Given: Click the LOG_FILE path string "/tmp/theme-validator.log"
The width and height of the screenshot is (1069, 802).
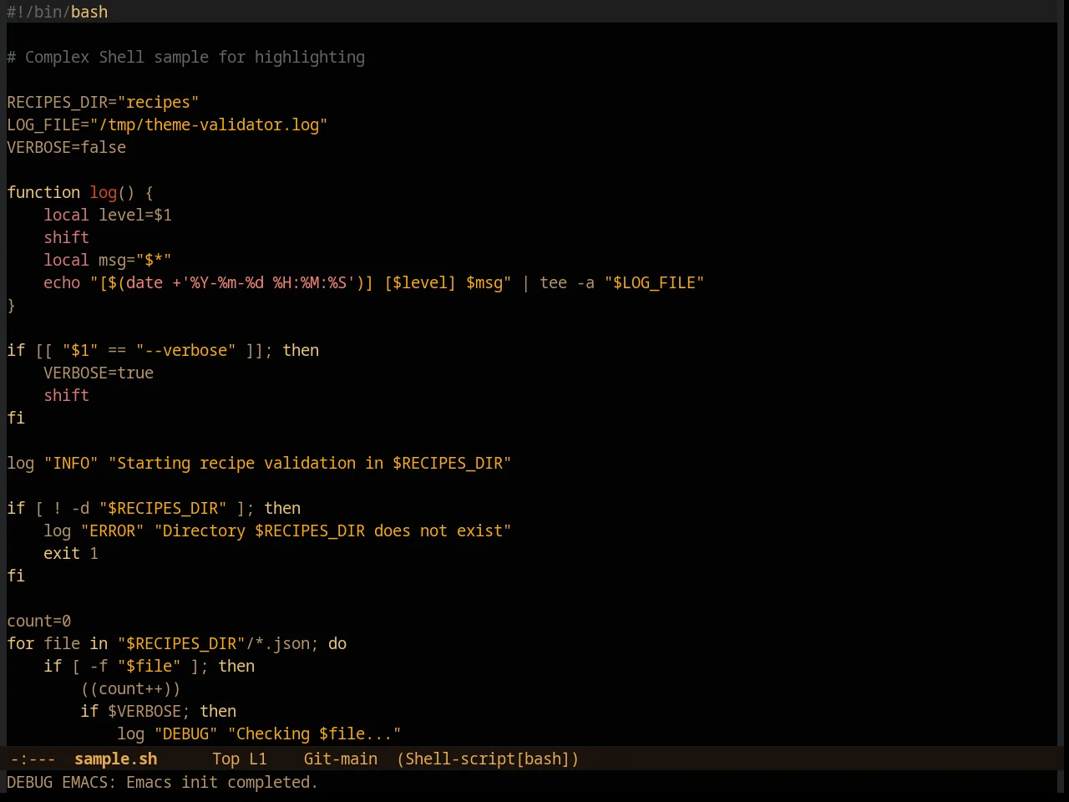Looking at the screenshot, I should click(x=208, y=124).
